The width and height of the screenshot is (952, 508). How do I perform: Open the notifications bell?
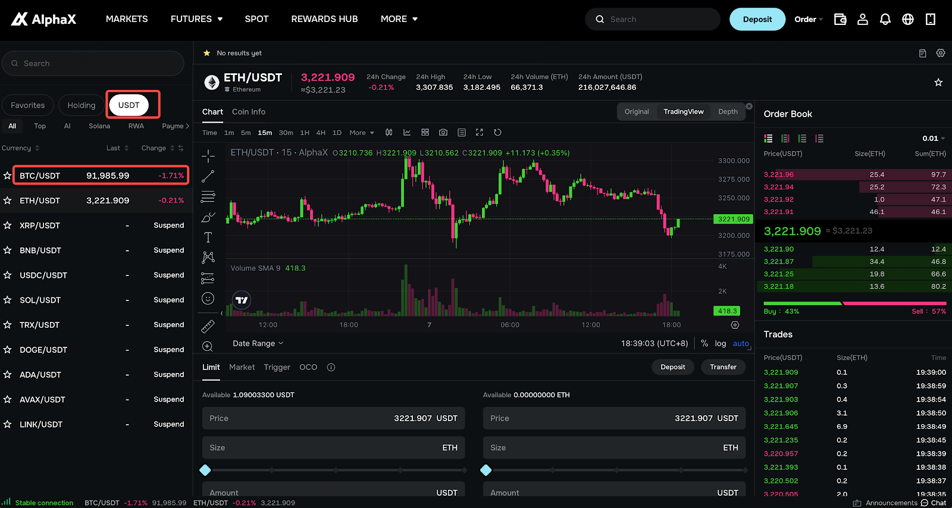[885, 19]
